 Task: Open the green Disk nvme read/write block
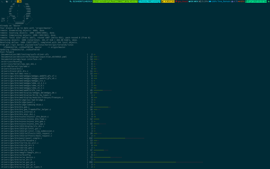pos(115,1)
